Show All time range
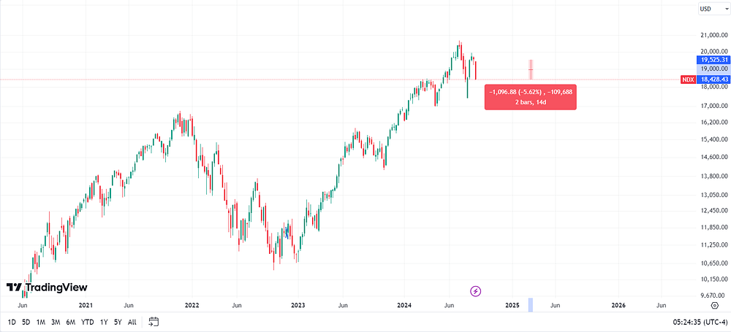This screenshot has width=731, height=332. pos(132,322)
